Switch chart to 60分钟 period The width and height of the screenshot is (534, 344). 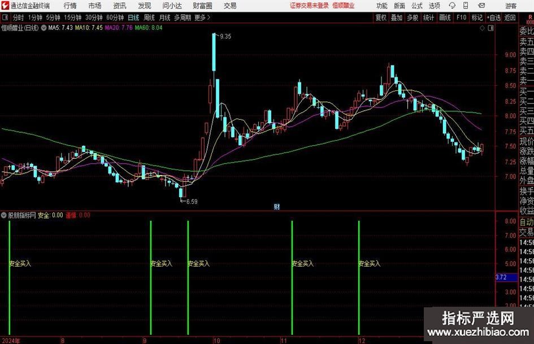pos(115,18)
